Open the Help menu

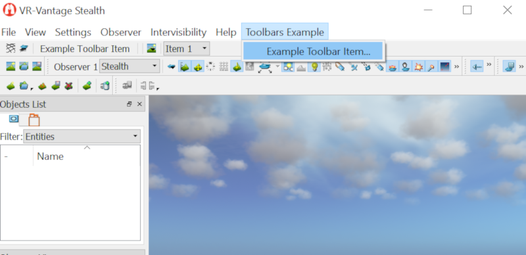click(226, 32)
